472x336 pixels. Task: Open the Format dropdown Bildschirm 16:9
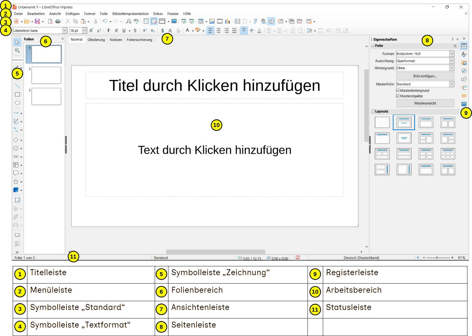click(452, 54)
